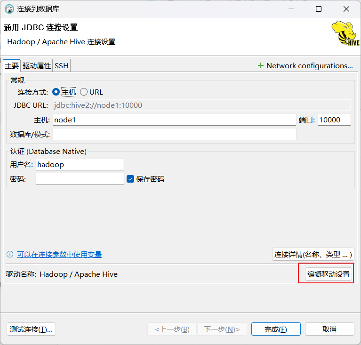
Task: Click the 完成 button
Action: tap(275, 329)
